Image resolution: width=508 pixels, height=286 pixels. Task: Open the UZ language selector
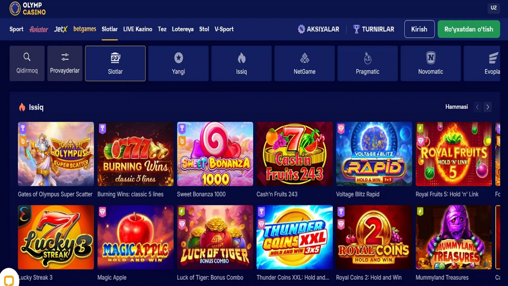coord(494,8)
